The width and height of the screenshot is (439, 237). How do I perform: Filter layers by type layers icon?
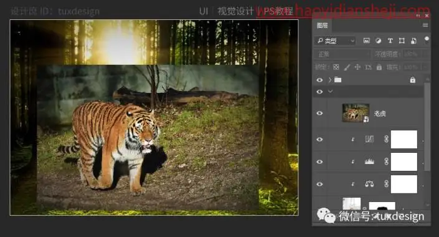[390, 41]
